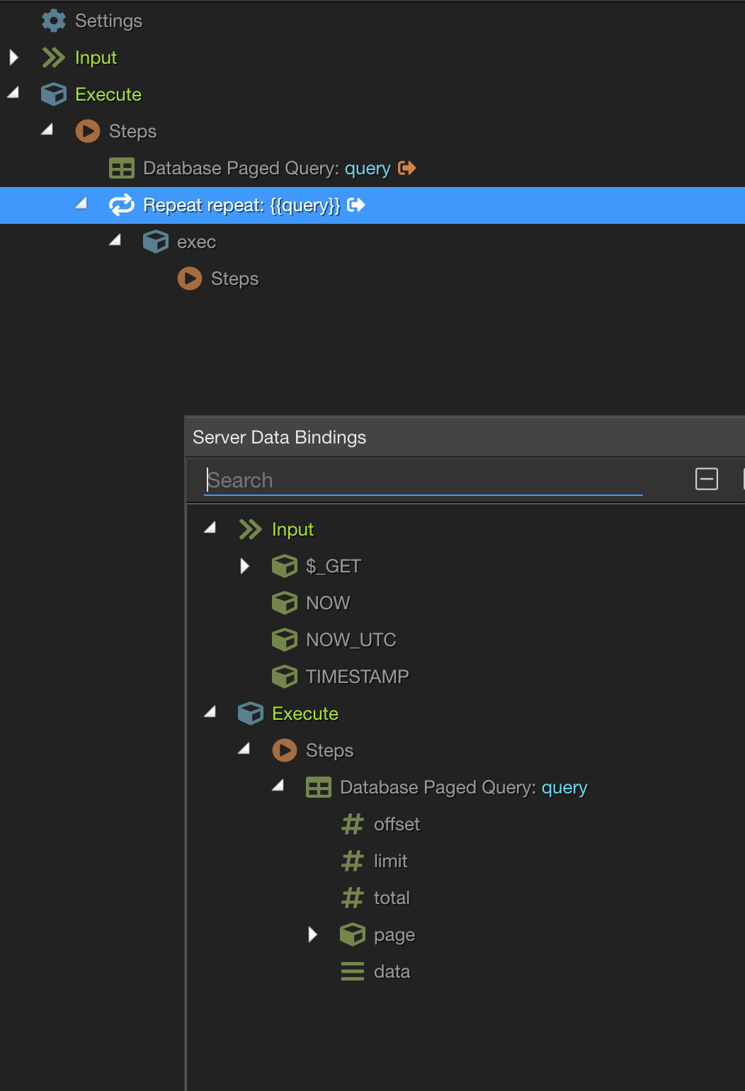Screen dimensions: 745x1091
Task: Click the collapse-all icon beside the search field
Action: 706,480
